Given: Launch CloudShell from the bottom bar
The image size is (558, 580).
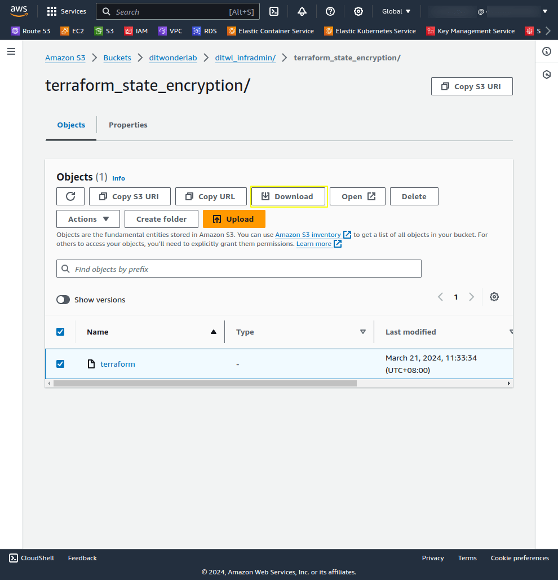Looking at the screenshot, I should tap(31, 557).
